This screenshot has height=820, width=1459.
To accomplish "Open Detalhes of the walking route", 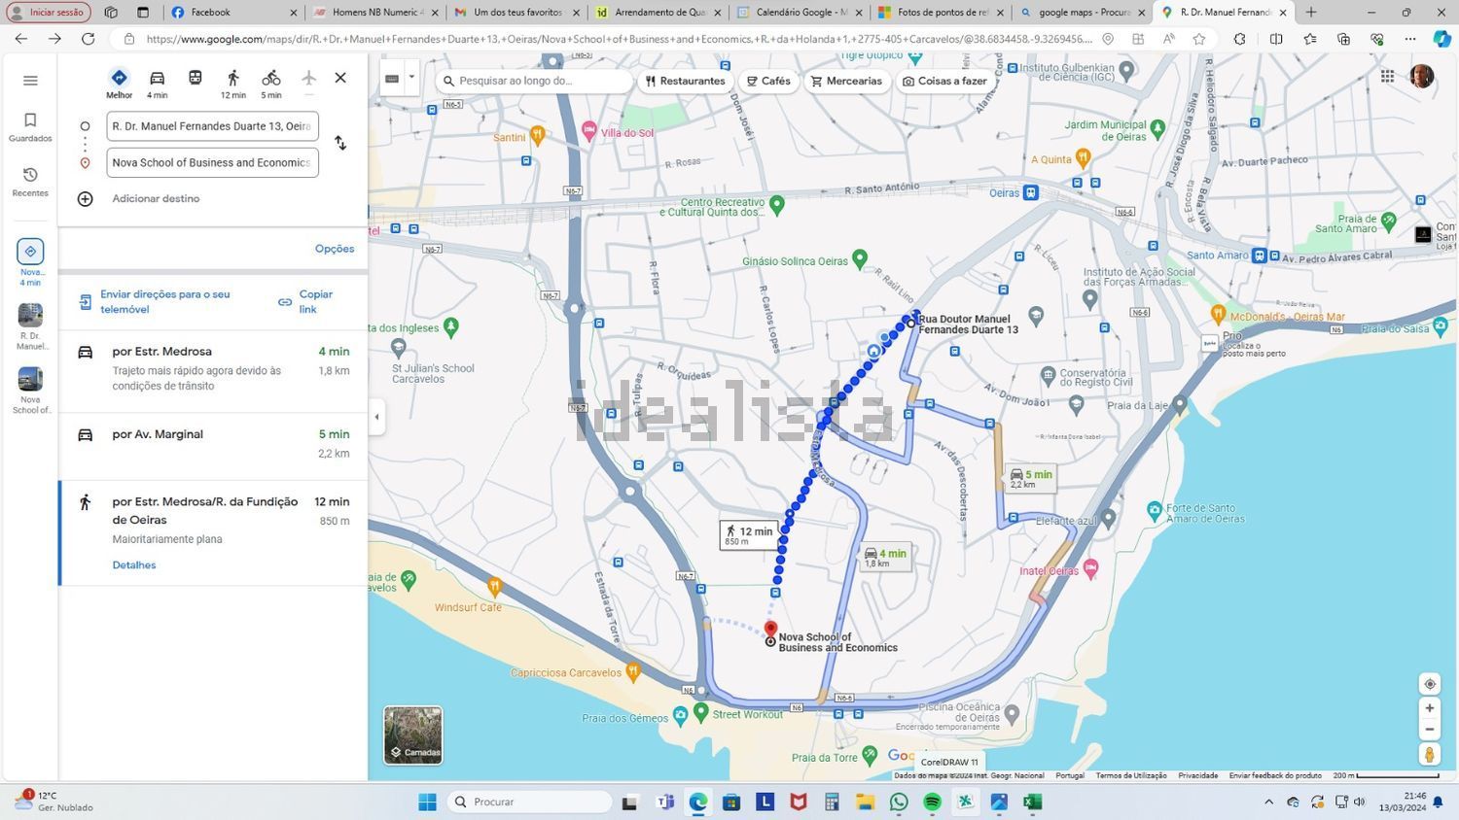I will pos(133,564).
